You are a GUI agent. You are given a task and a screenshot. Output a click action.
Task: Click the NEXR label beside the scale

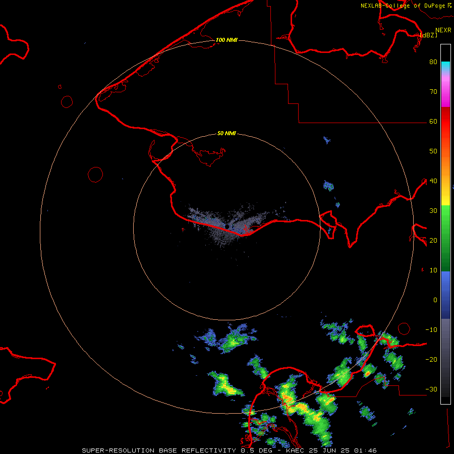tap(443, 30)
